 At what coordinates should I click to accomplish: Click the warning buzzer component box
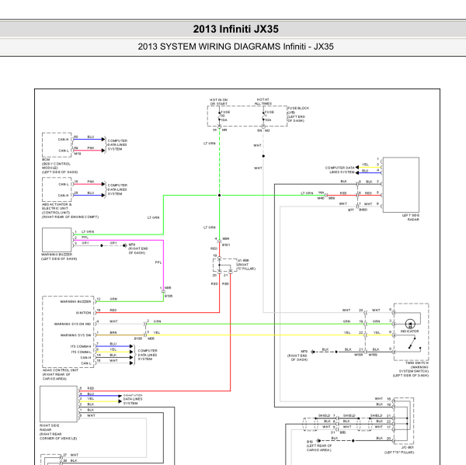pyautogui.click(x=57, y=240)
